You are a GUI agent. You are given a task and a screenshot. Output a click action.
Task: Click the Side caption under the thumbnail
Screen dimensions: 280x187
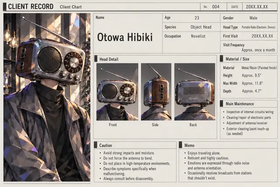click(155, 125)
